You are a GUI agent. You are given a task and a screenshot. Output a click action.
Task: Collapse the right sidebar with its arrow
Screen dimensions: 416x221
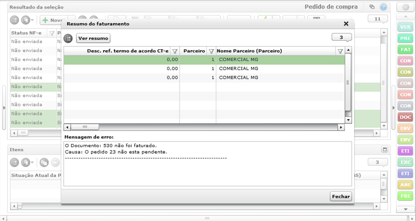point(393,108)
